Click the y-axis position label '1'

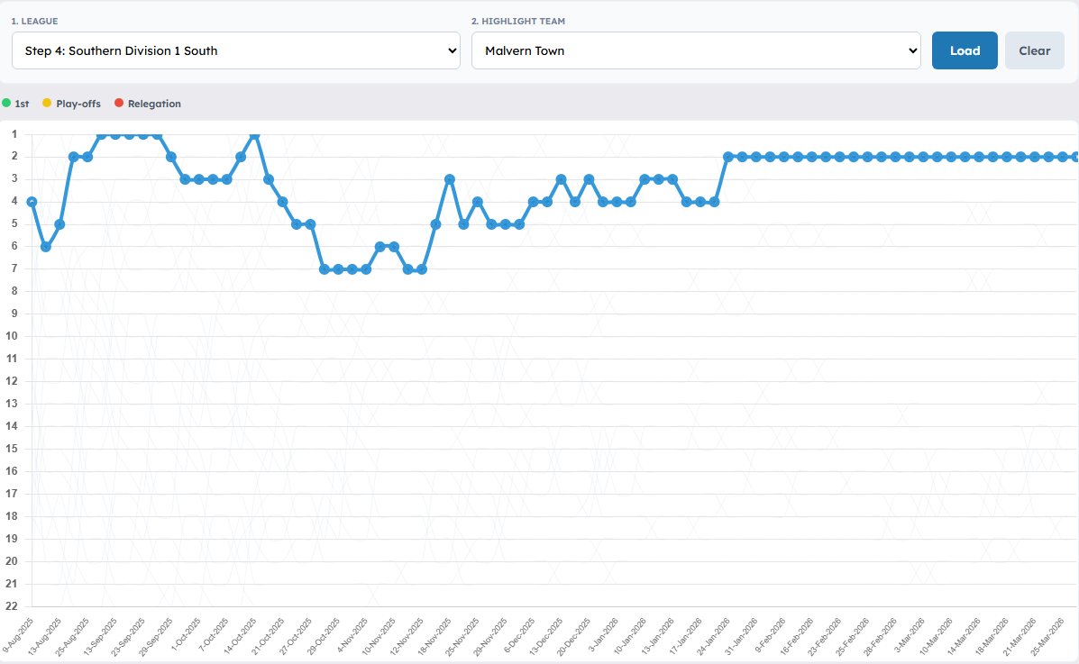point(14,134)
